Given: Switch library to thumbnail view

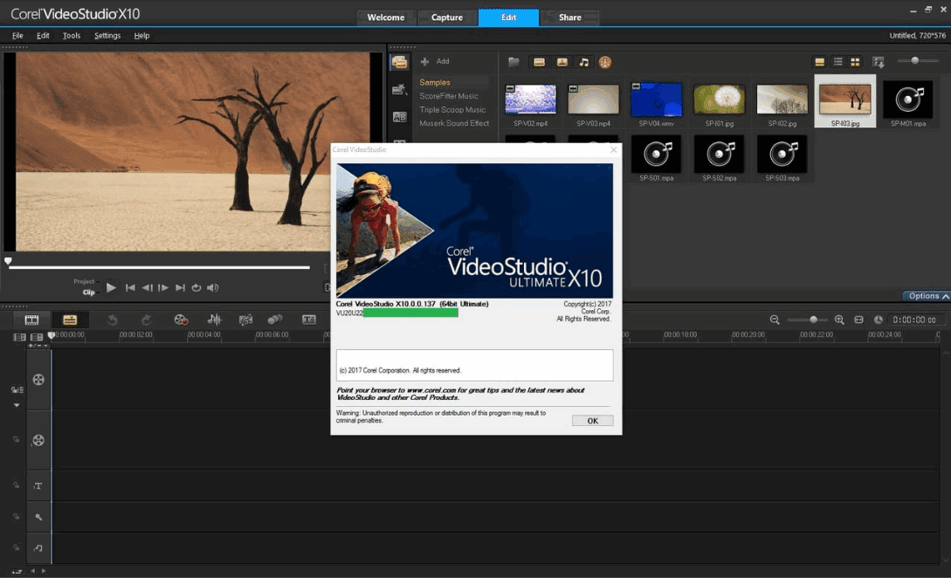Looking at the screenshot, I should tap(855, 62).
